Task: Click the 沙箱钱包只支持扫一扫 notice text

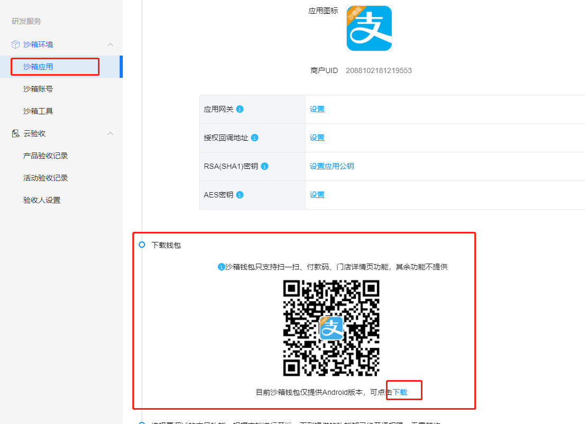Action: click(336, 267)
